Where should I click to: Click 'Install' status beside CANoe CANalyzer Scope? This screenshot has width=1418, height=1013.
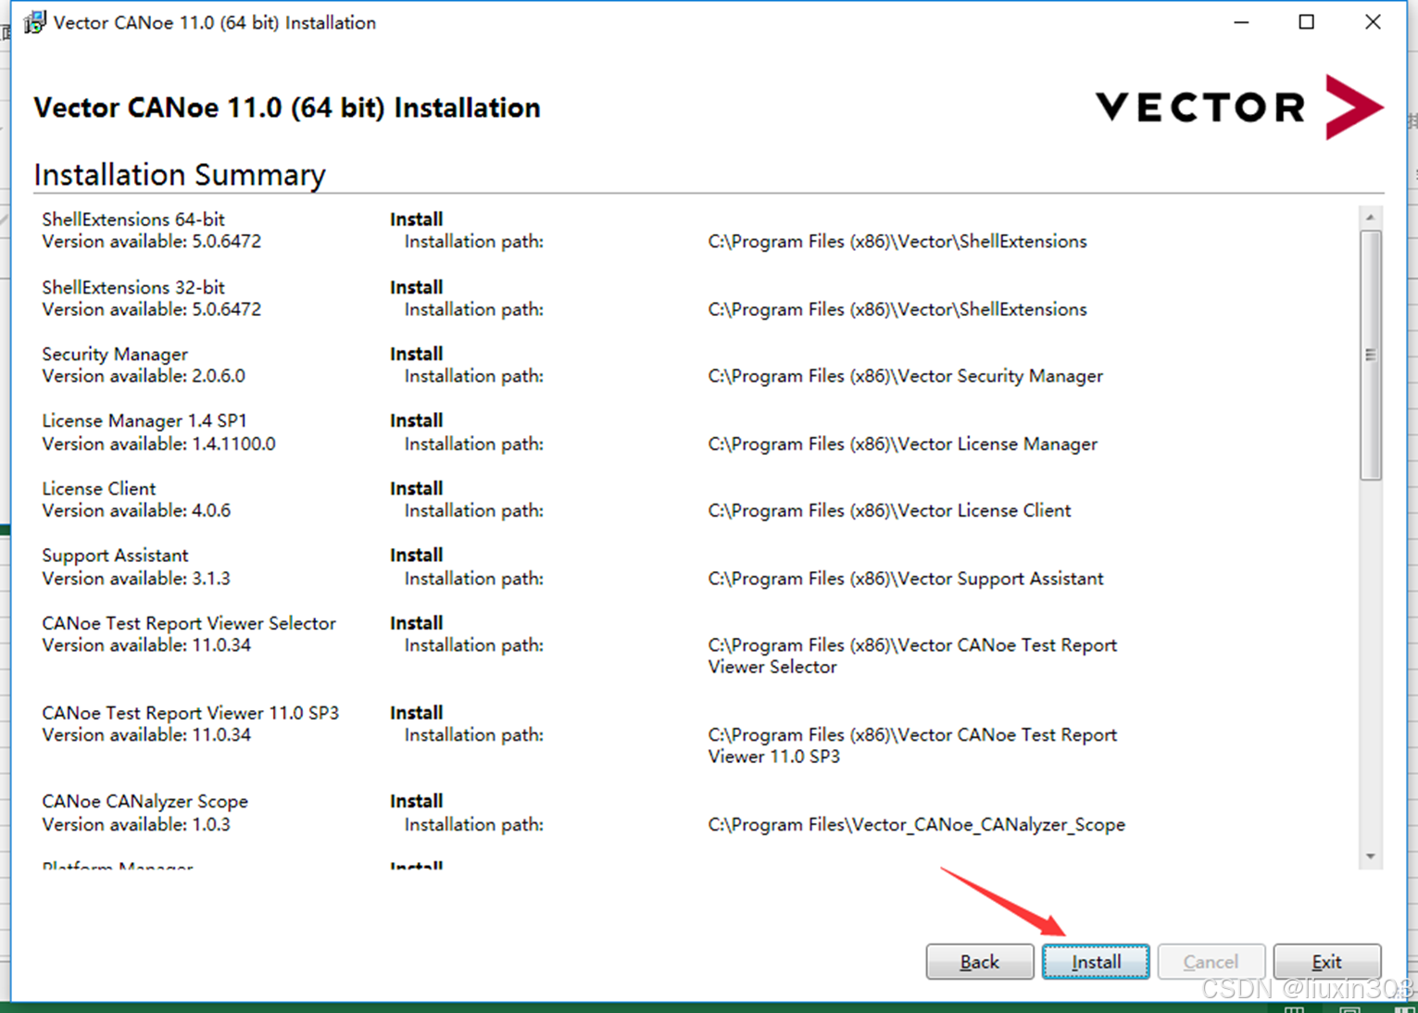[x=416, y=801]
